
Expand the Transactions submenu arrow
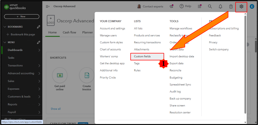point(39,66)
